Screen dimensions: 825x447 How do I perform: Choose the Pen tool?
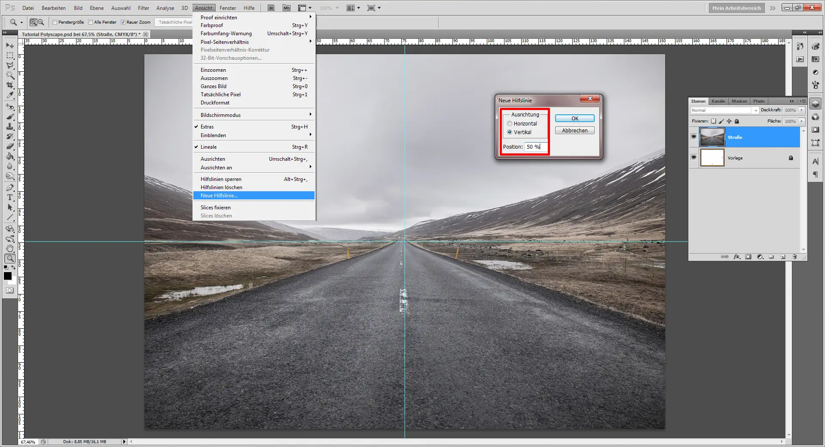[x=9, y=187]
